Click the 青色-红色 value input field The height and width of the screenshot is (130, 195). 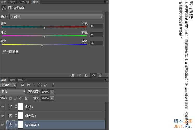[x=97, y=26]
